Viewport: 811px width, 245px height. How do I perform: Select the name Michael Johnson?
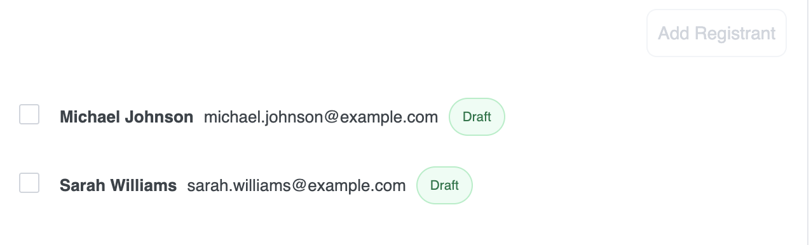point(126,117)
